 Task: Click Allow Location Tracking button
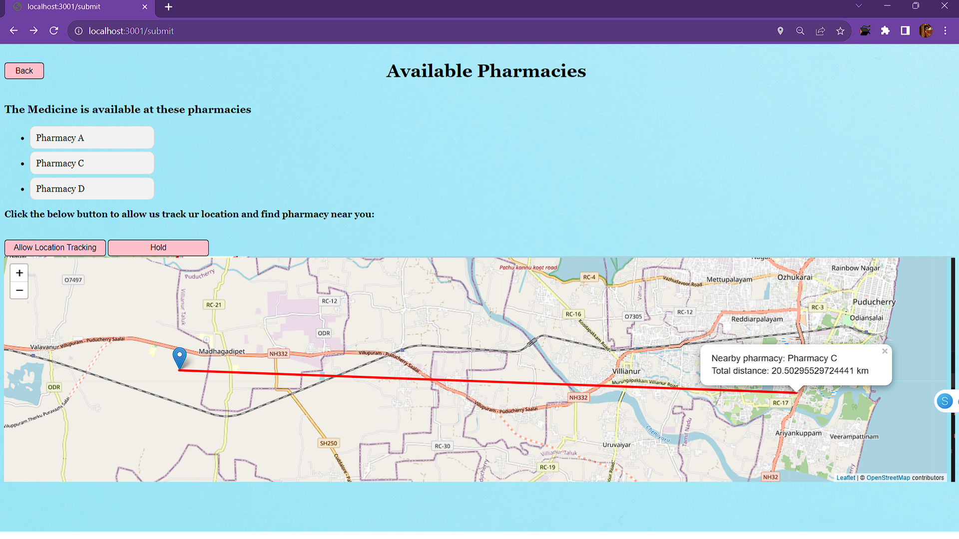point(55,248)
